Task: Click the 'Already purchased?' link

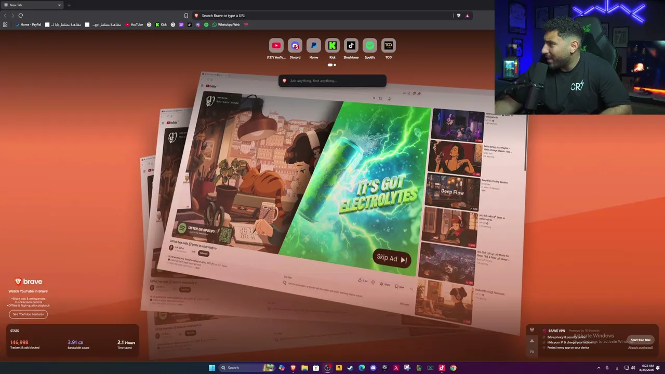Action: (x=641, y=348)
